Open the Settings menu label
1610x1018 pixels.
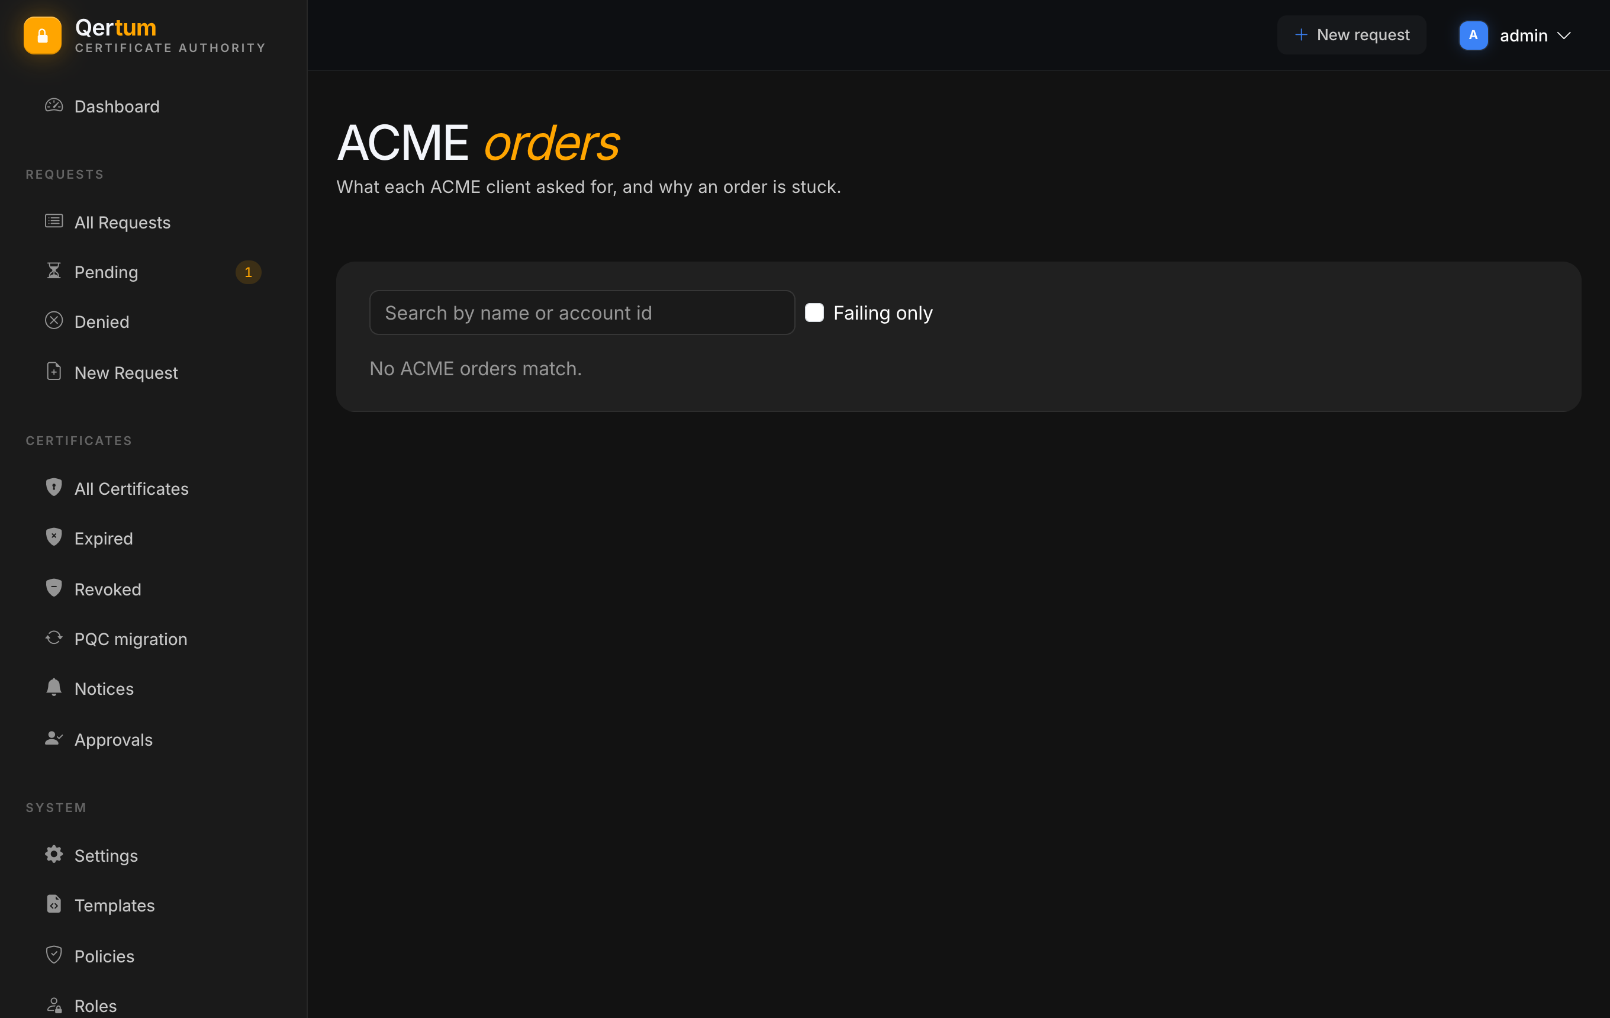click(x=107, y=856)
